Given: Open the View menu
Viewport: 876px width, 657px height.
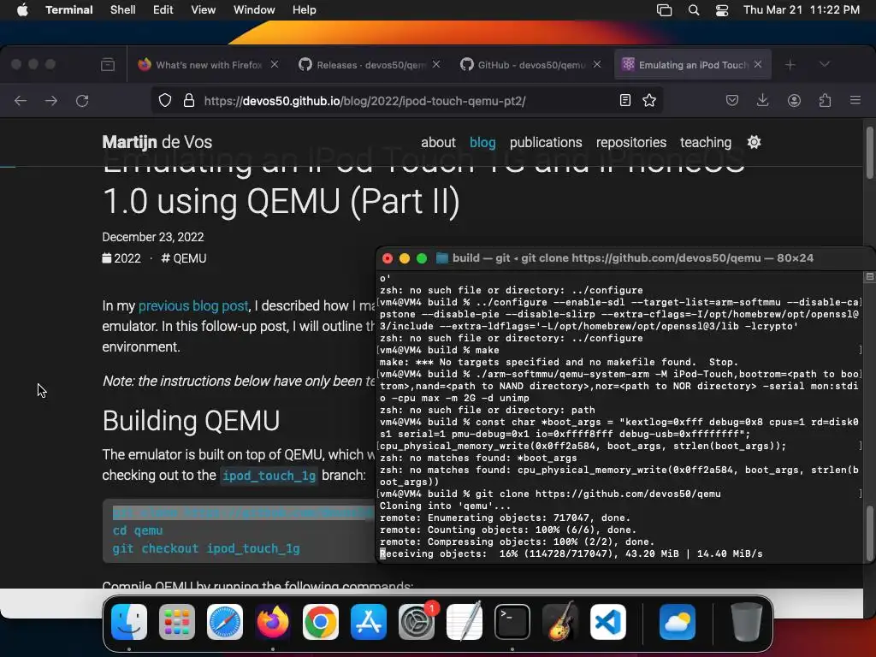Looking at the screenshot, I should coord(204,9).
